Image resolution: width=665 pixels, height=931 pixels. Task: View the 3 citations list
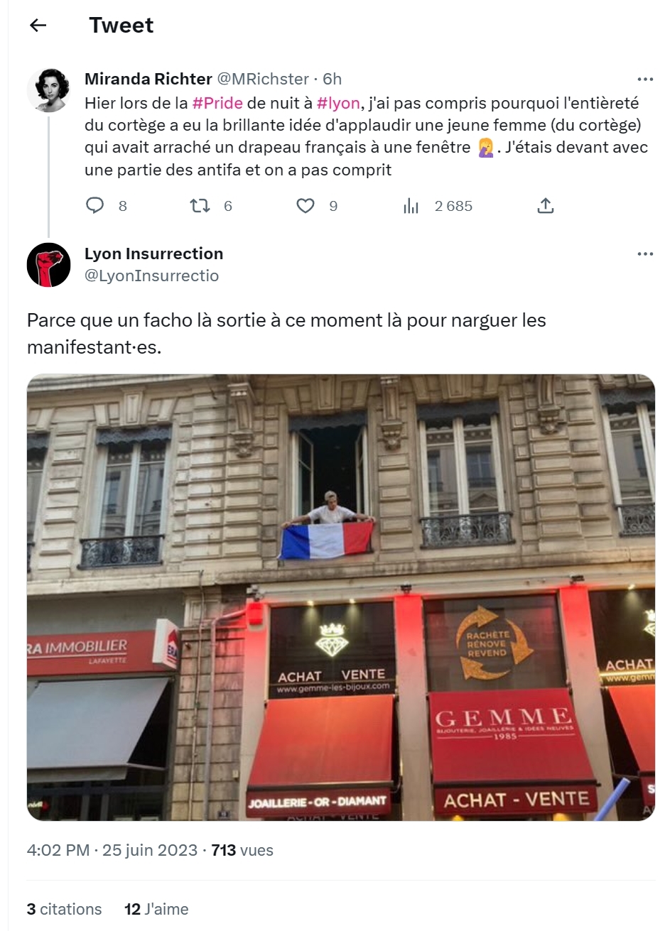pyautogui.click(x=64, y=909)
